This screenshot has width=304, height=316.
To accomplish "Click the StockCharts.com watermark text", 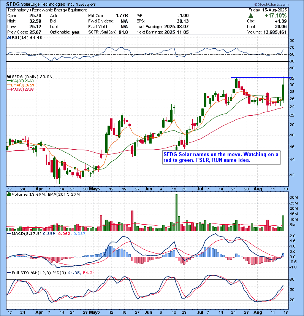I will [271, 4].
